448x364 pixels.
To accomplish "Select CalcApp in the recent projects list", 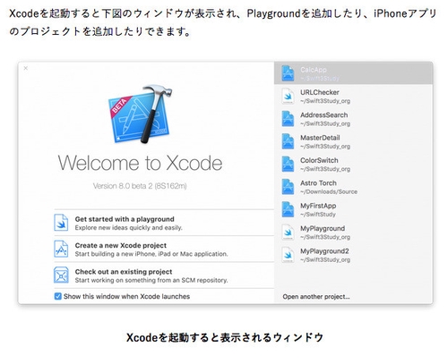I will click(353, 73).
